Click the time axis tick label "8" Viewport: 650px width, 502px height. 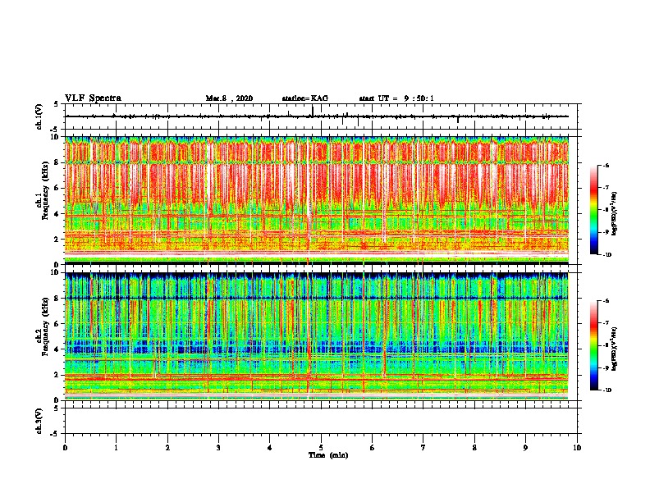[474, 448]
